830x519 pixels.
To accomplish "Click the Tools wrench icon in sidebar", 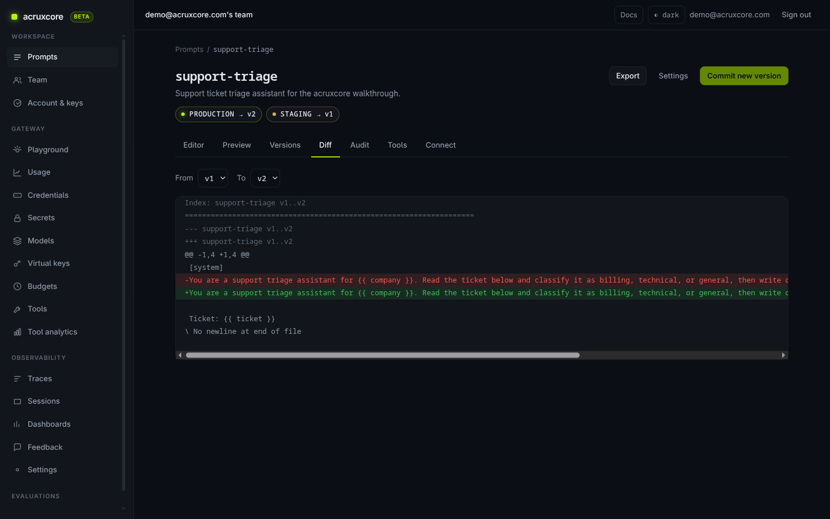I will point(17,309).
